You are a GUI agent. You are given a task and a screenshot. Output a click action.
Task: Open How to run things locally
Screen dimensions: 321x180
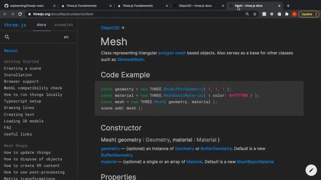pyautogui.click(x=33, y=94)
